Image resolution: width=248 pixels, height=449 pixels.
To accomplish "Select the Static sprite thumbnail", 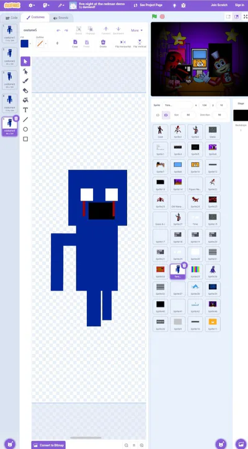I will (x=213, y=132).
